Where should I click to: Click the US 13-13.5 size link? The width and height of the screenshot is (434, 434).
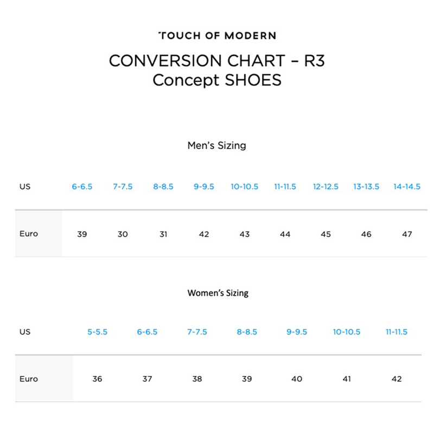pyautogui.click(x=366, y=187)
